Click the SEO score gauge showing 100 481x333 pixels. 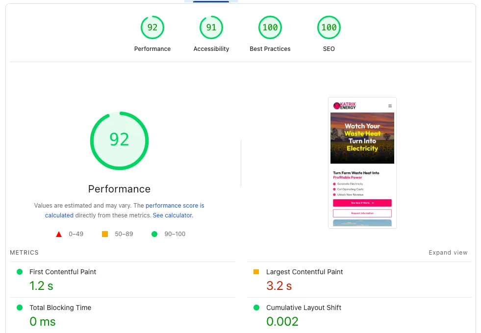(x=329, y=27)
